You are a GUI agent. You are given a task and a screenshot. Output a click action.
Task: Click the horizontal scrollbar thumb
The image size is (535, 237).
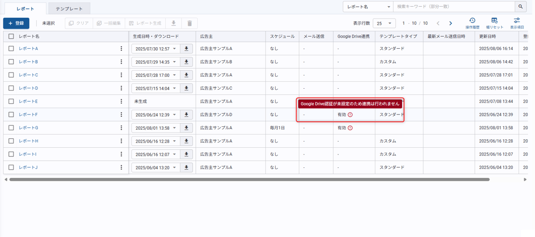[249, 179]
